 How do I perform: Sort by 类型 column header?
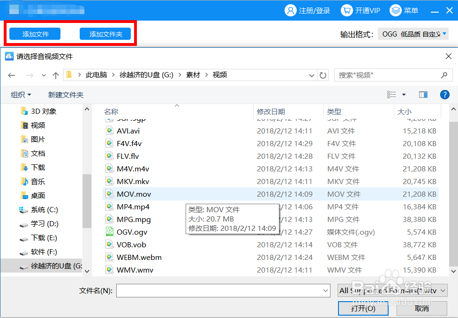point(334,111)
